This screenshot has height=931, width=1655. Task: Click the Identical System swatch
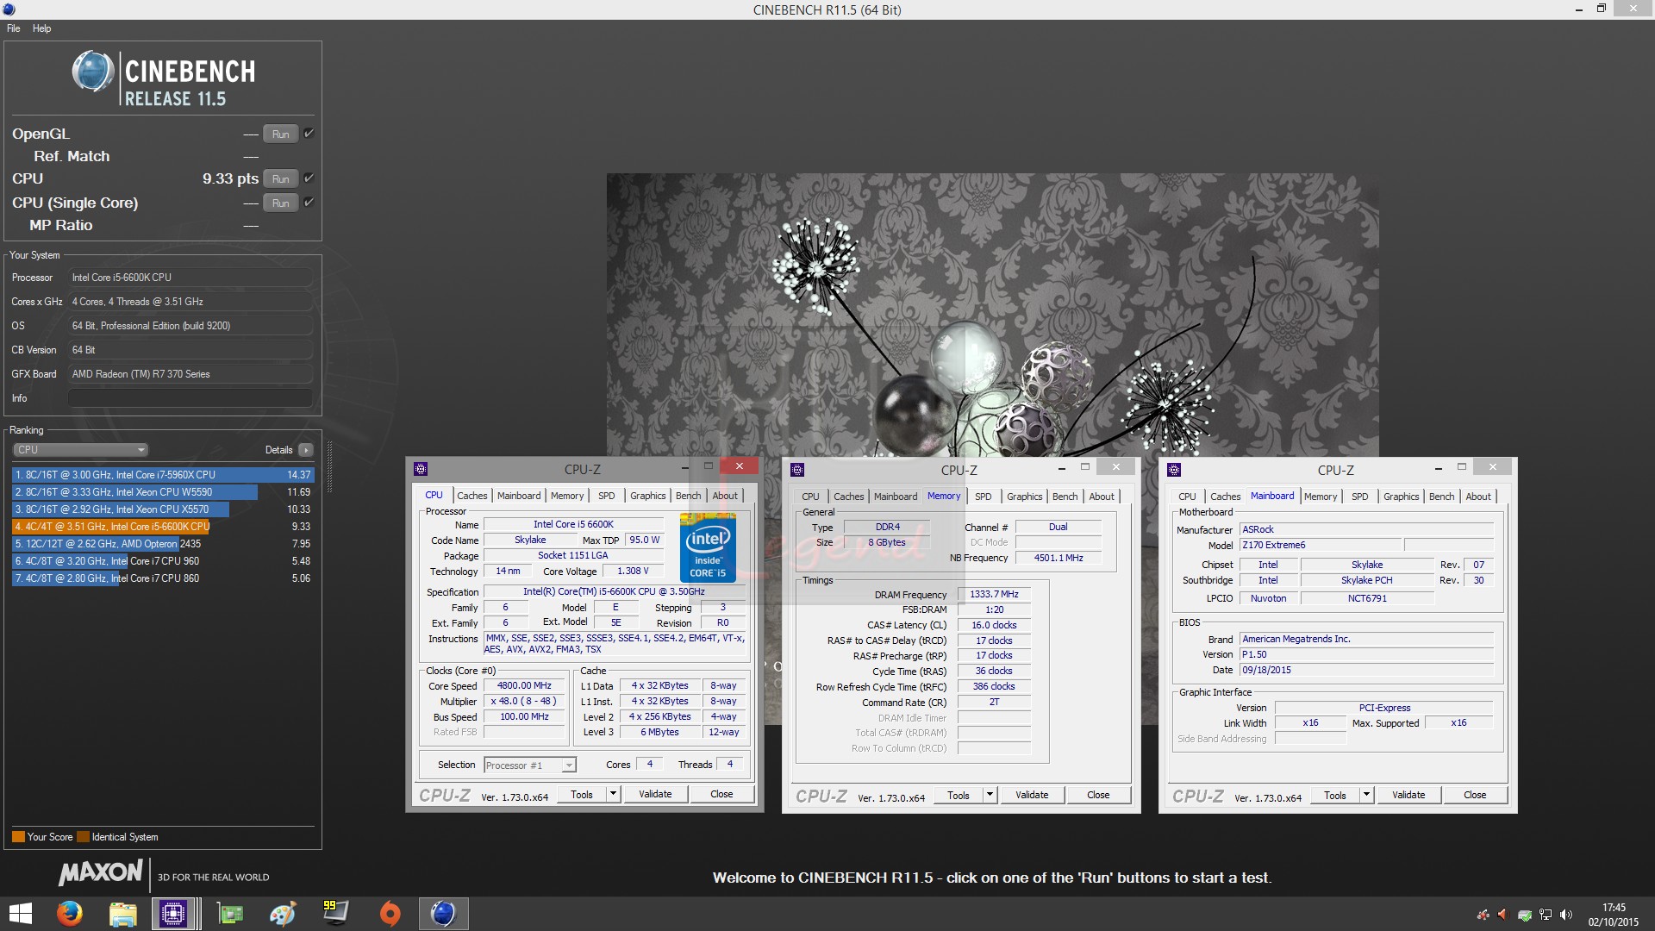pos(83,837)
